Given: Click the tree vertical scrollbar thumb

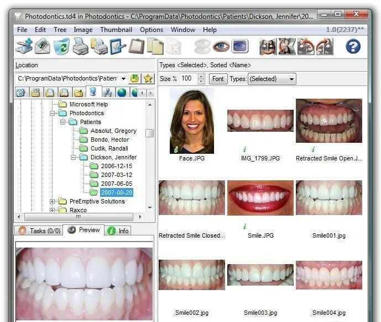Looking at the screenshot, I should pyautogui.click(x=150, y=133).
